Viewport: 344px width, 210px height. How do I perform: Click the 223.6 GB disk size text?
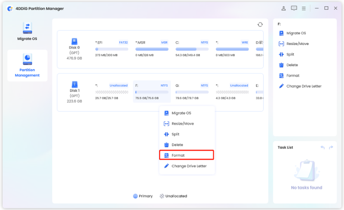[74, 101]
